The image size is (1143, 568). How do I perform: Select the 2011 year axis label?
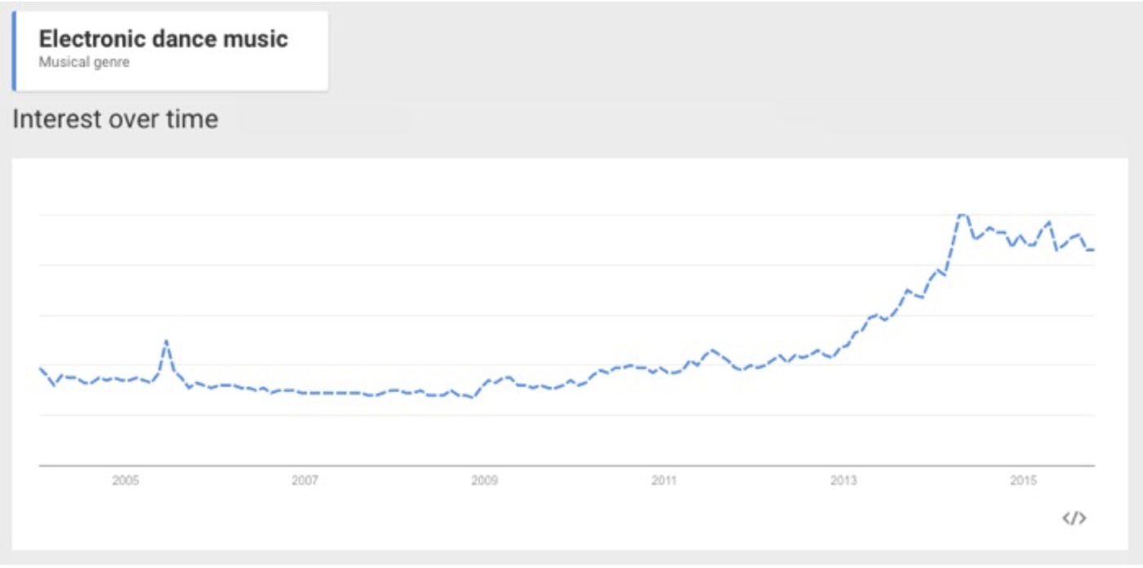tap(664, 481)
